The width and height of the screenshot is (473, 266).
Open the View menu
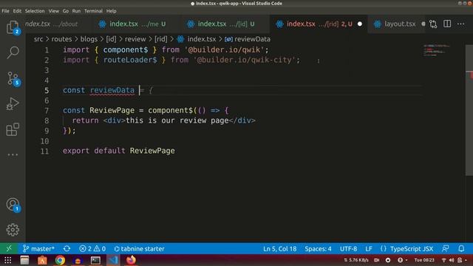click(54, 11)
